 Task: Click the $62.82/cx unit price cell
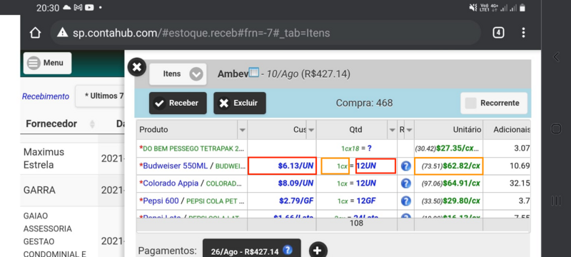[449, 166]
